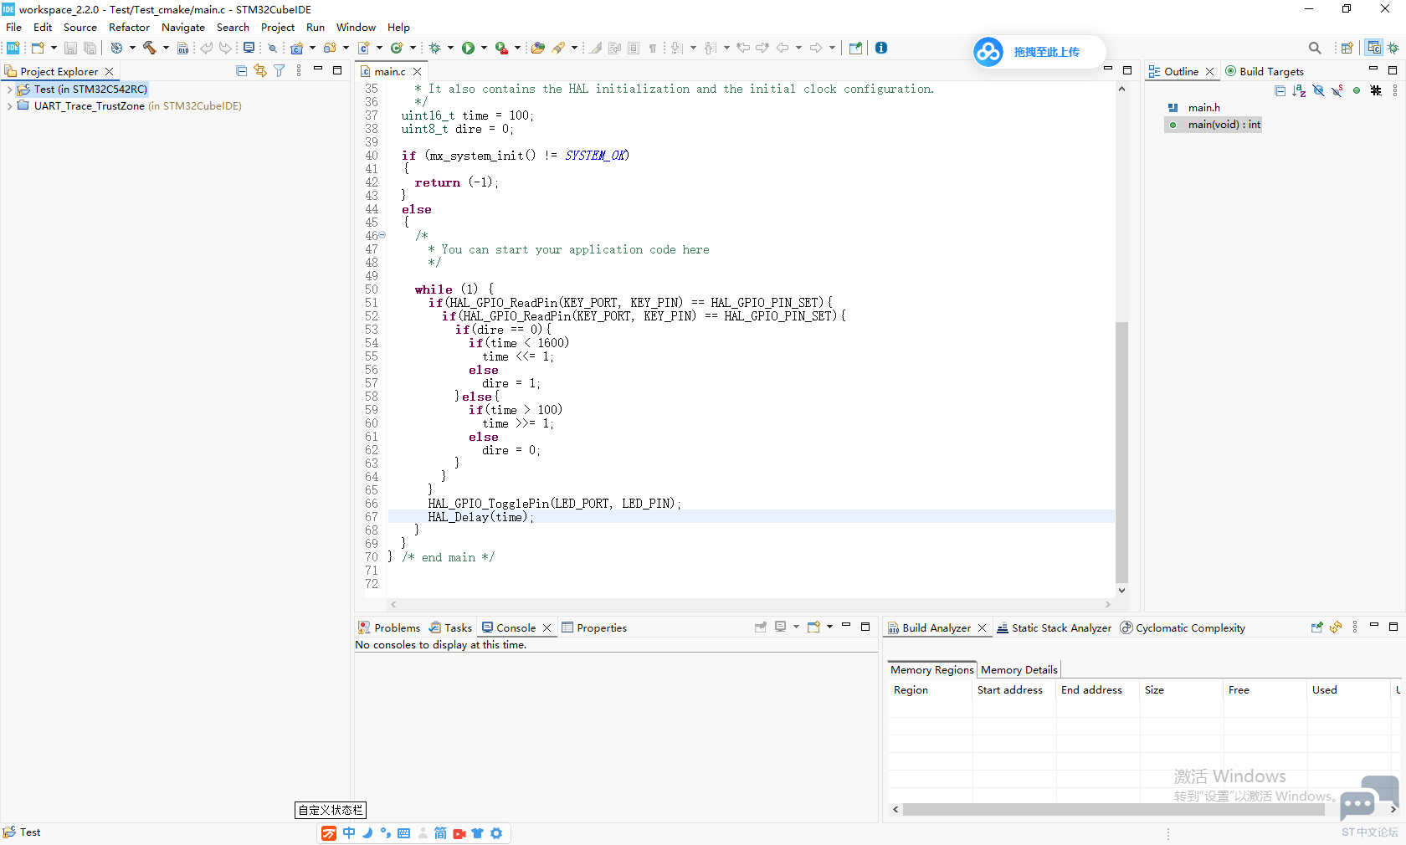Click the Save icon in toolbar
Screen dimensions: 1406x845
70,48
